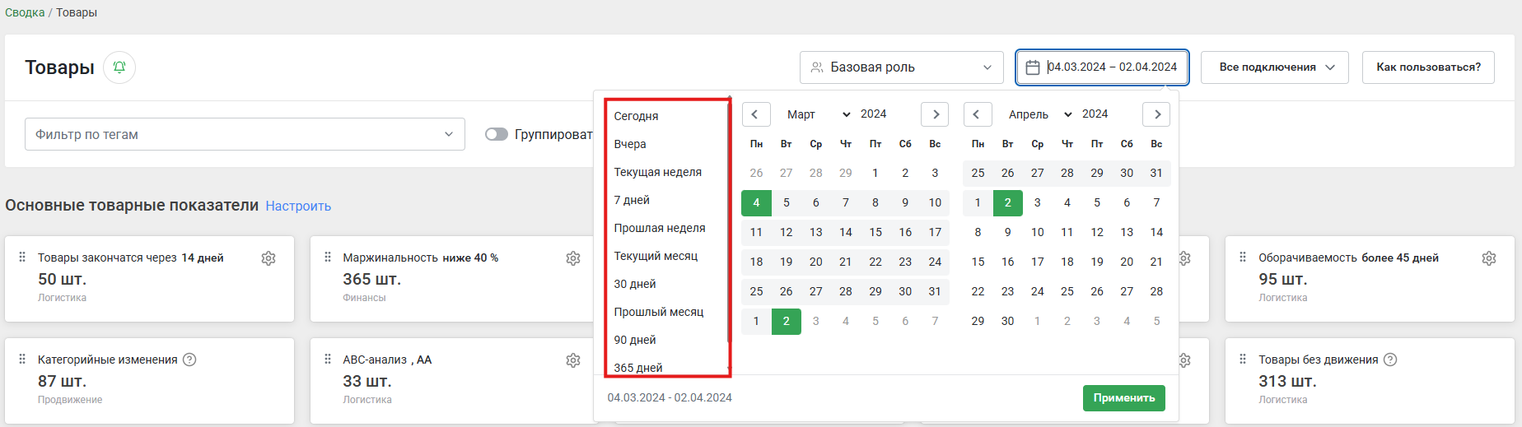
Task: Click gear icon on ABC-анализ card
Action: click(x=573, y=360)
